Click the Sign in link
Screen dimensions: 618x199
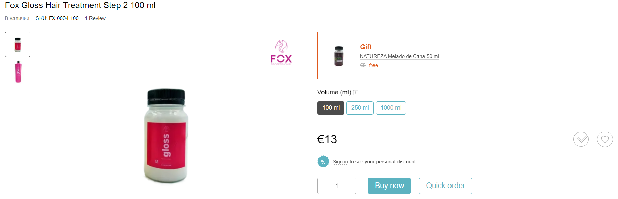pyautogui.click(x=340, y=162)
